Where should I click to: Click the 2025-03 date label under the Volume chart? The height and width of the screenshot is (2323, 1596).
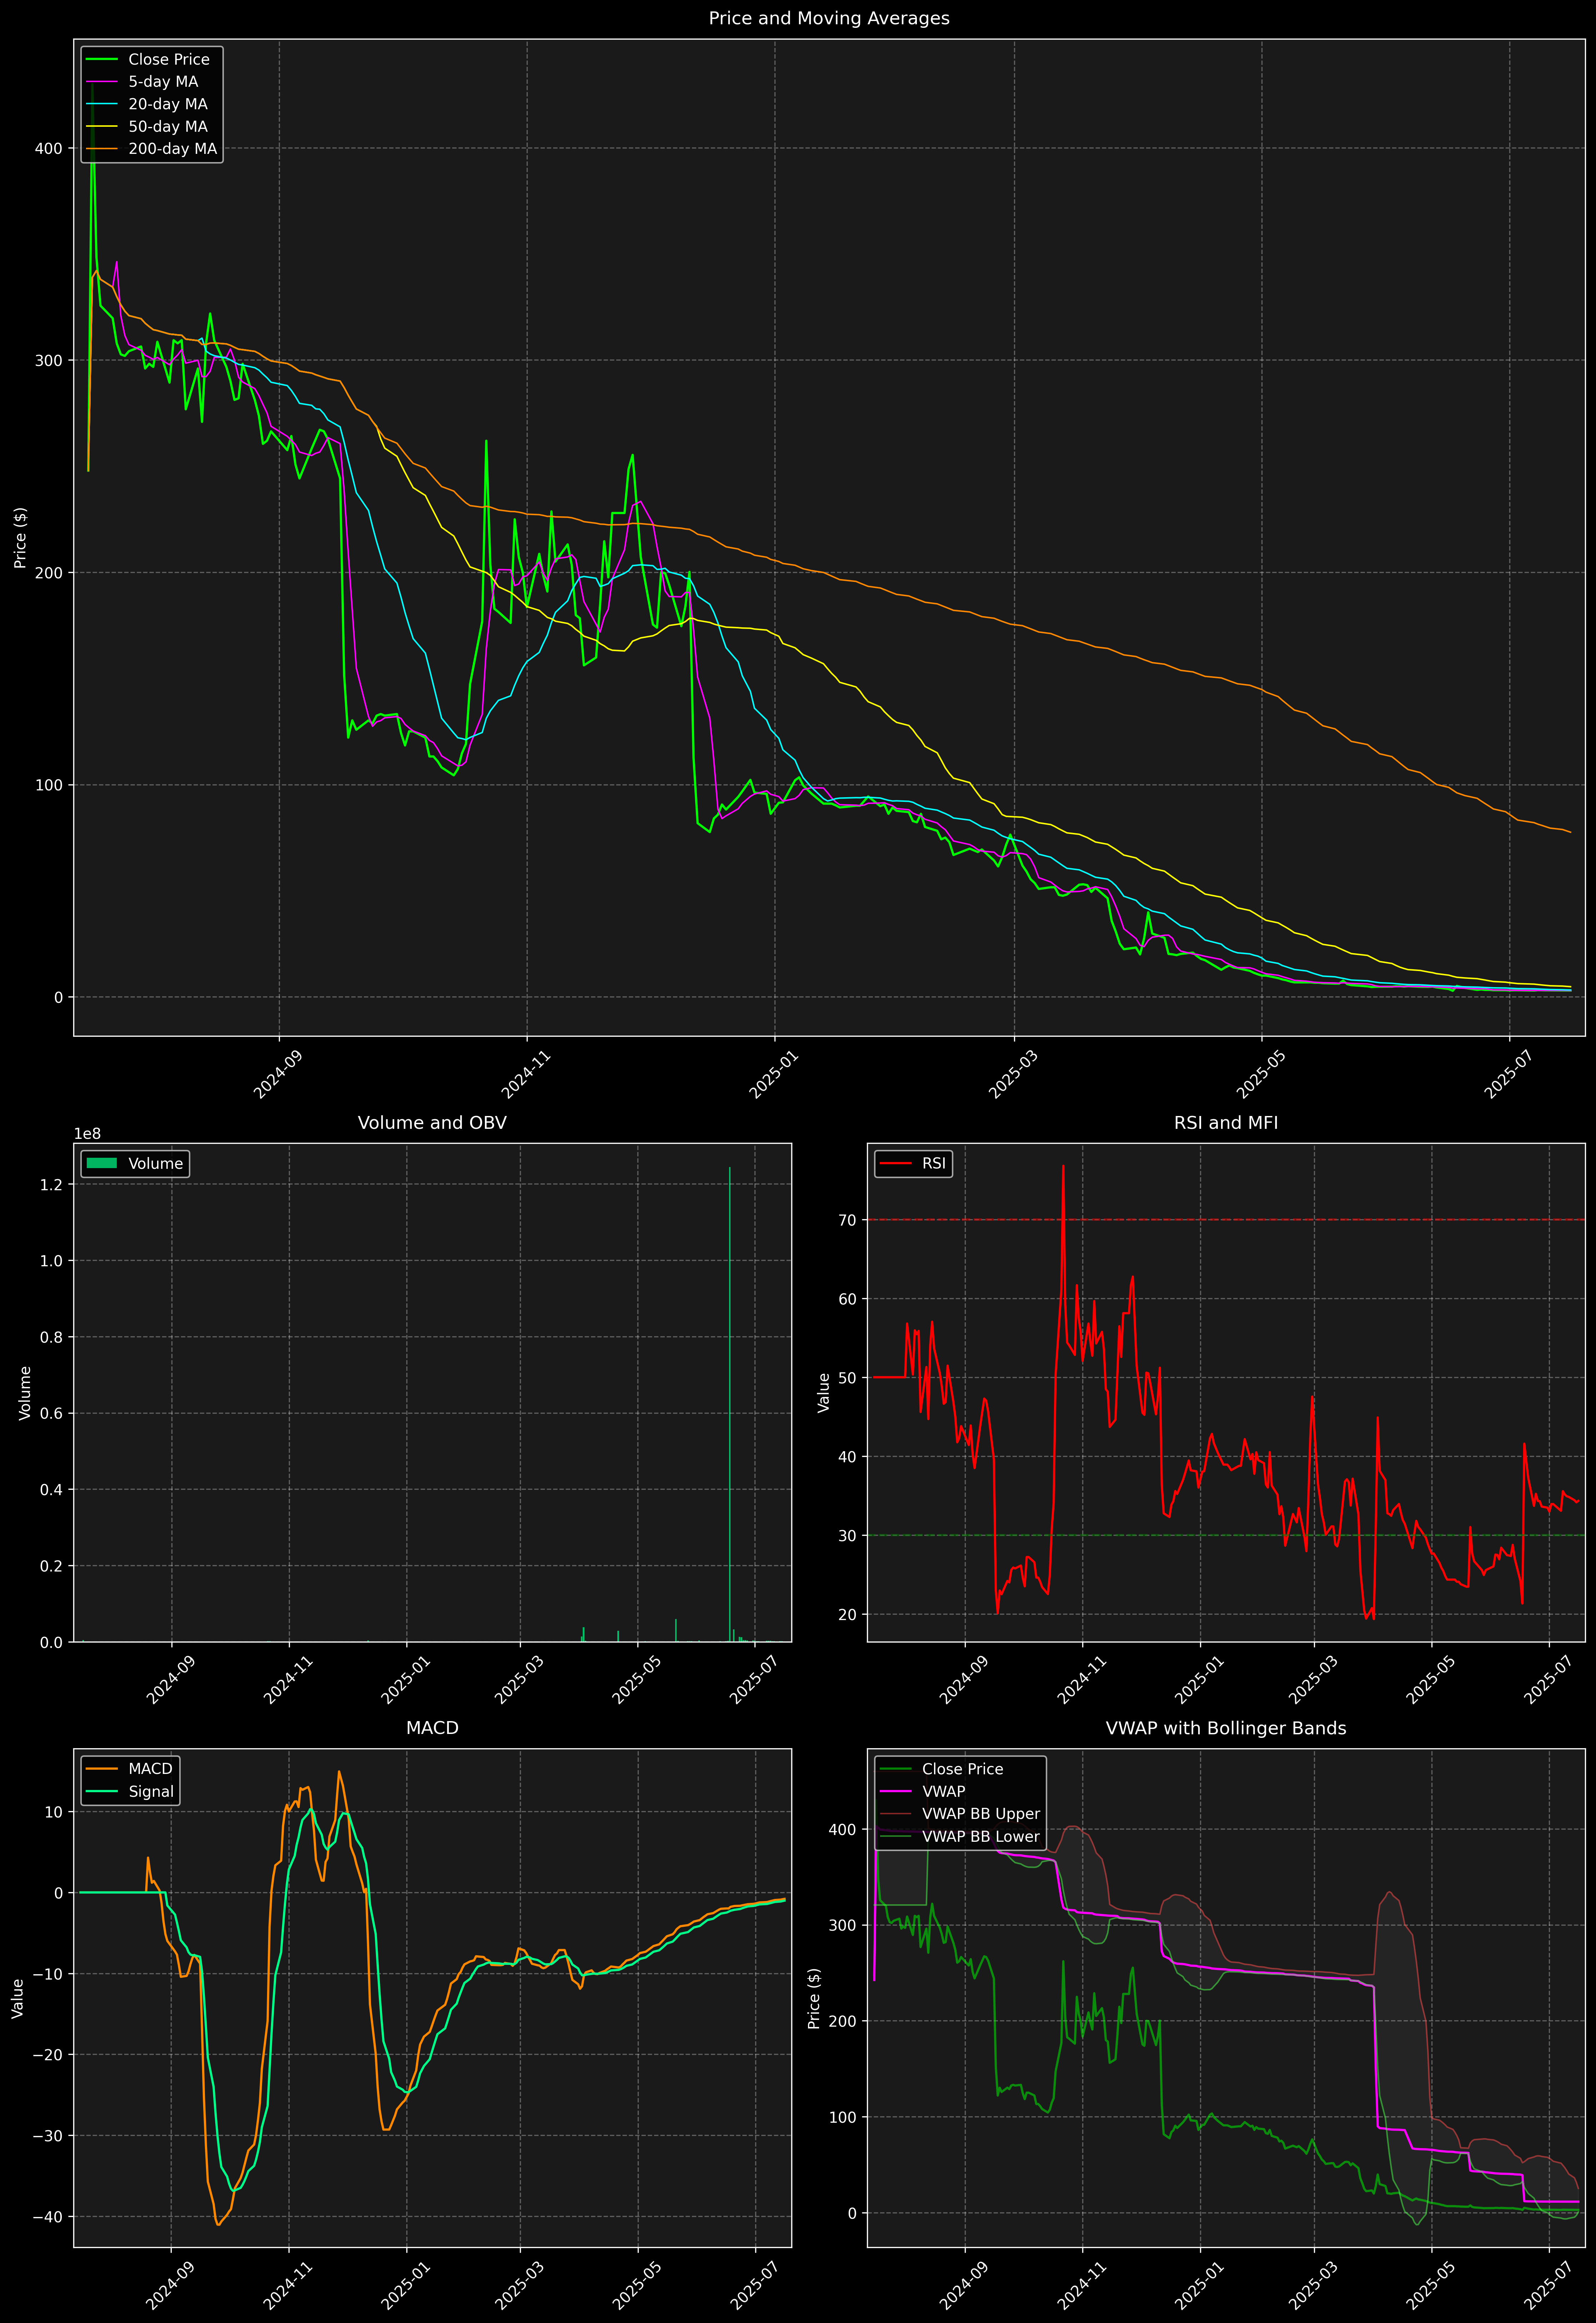(x=519, y=1680)
